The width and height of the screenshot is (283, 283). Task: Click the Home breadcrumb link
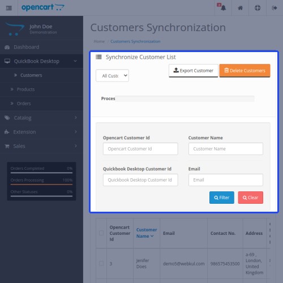click(99, 41)
